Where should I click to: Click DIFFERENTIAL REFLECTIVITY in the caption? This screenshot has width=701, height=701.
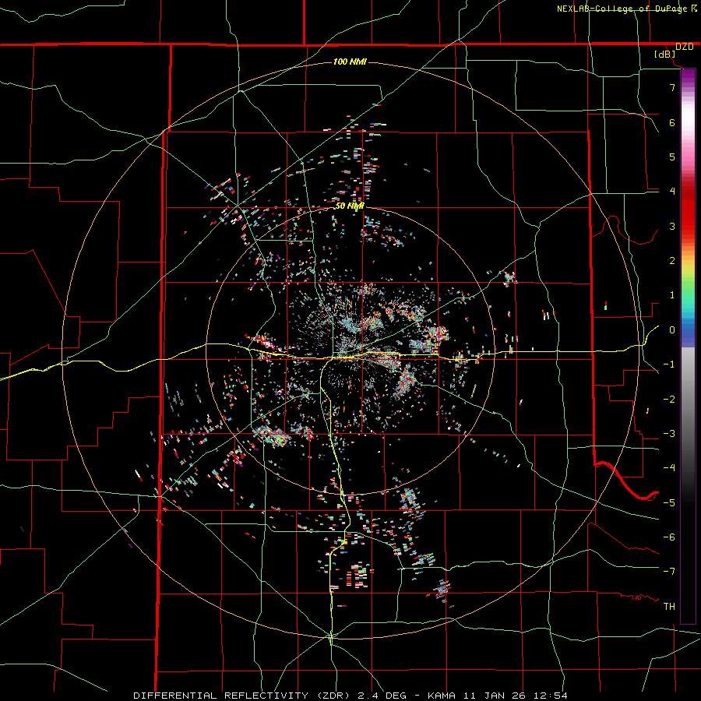pyautogui.click(x=220, y=696)
